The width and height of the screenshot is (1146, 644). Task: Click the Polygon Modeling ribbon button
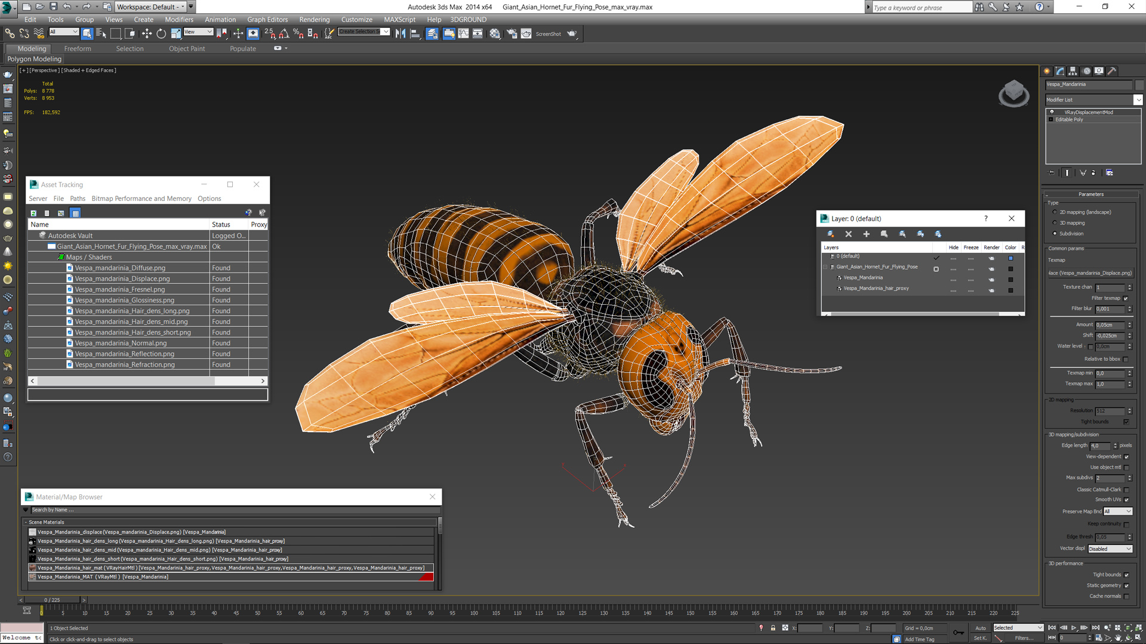[34, 59]
